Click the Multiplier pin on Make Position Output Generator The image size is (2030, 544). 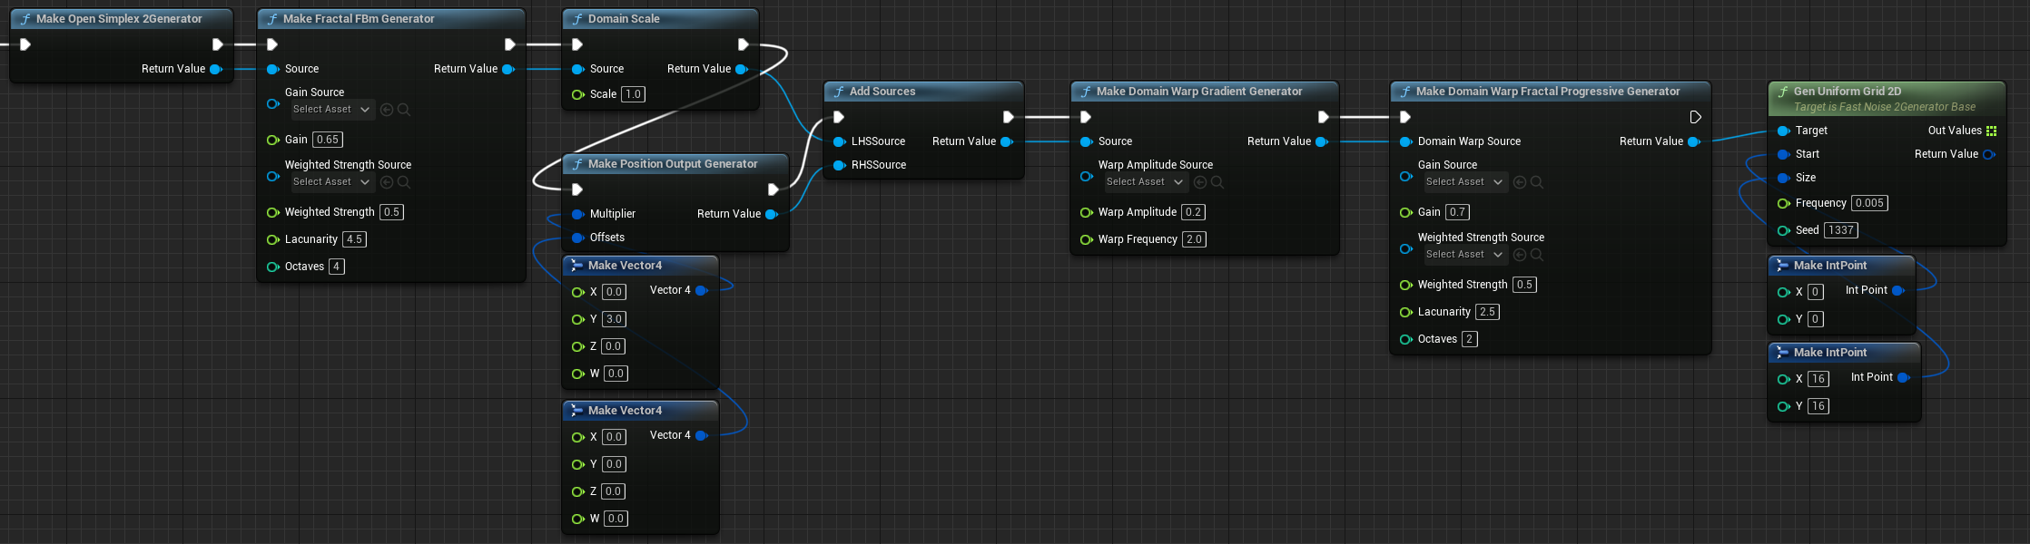pos(577,214)
